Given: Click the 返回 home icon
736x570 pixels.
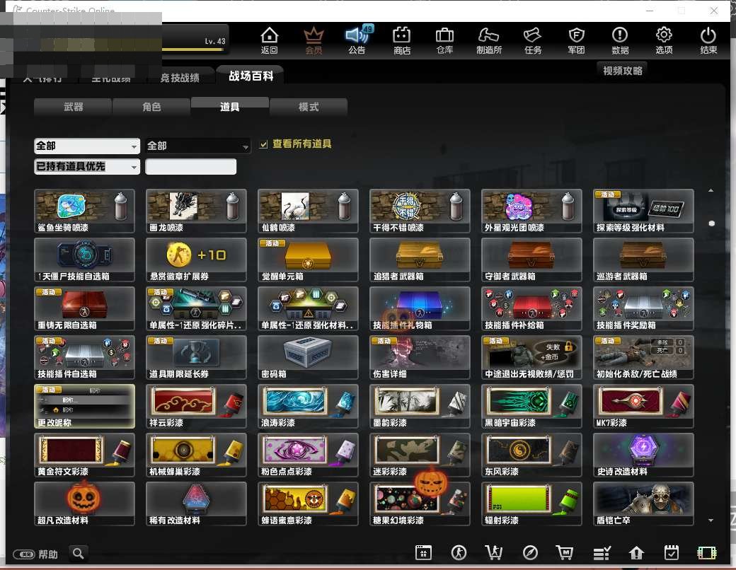Looking at the screenshot, I should tap(270, 35).
